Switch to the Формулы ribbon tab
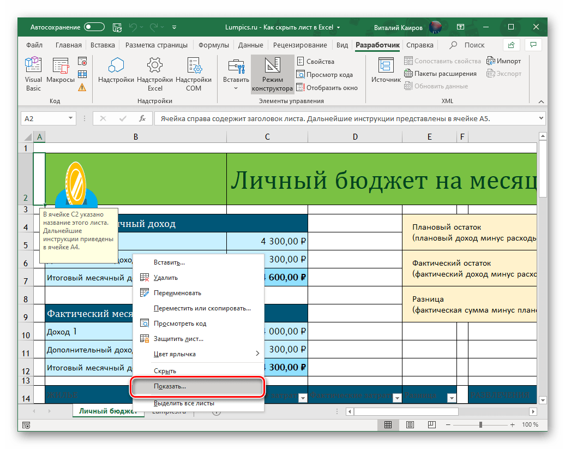565x449 pixels. click(213, 45)
